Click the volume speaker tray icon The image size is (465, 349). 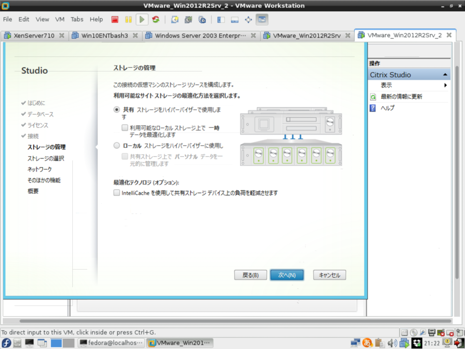(392, 343)
